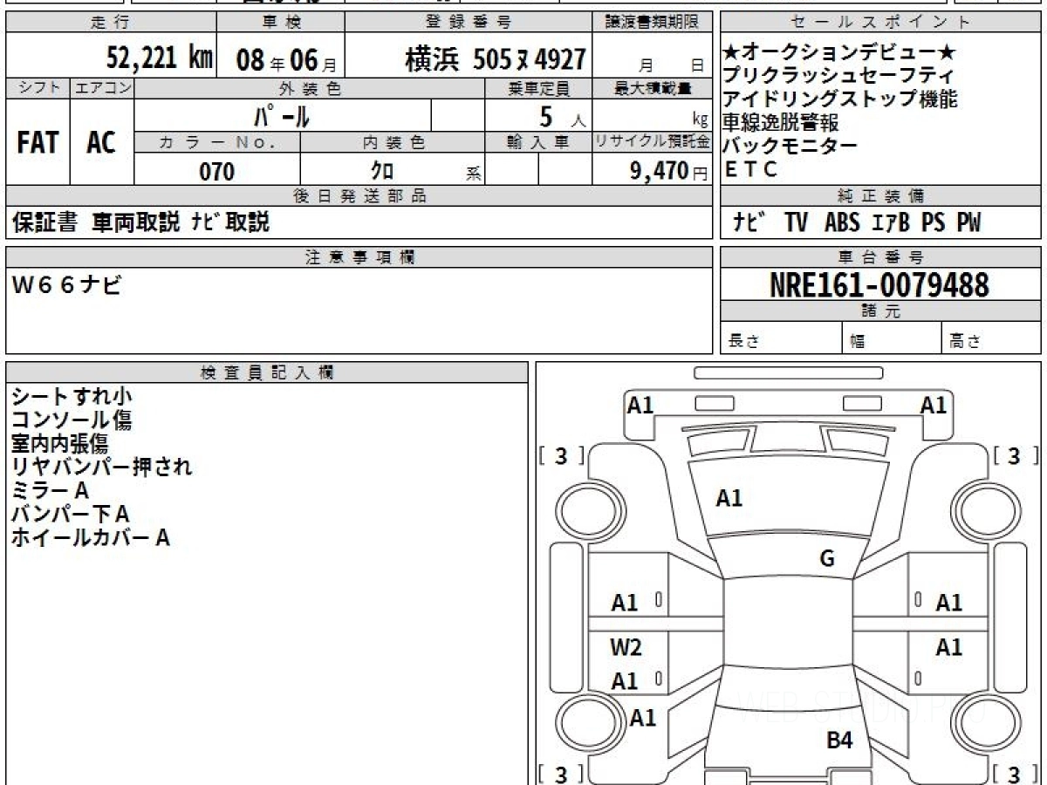
Task: Click the カラーNo. label
Action: click(x=217, y=142)
